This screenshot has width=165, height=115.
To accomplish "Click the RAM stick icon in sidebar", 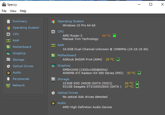I will point(8,41).
